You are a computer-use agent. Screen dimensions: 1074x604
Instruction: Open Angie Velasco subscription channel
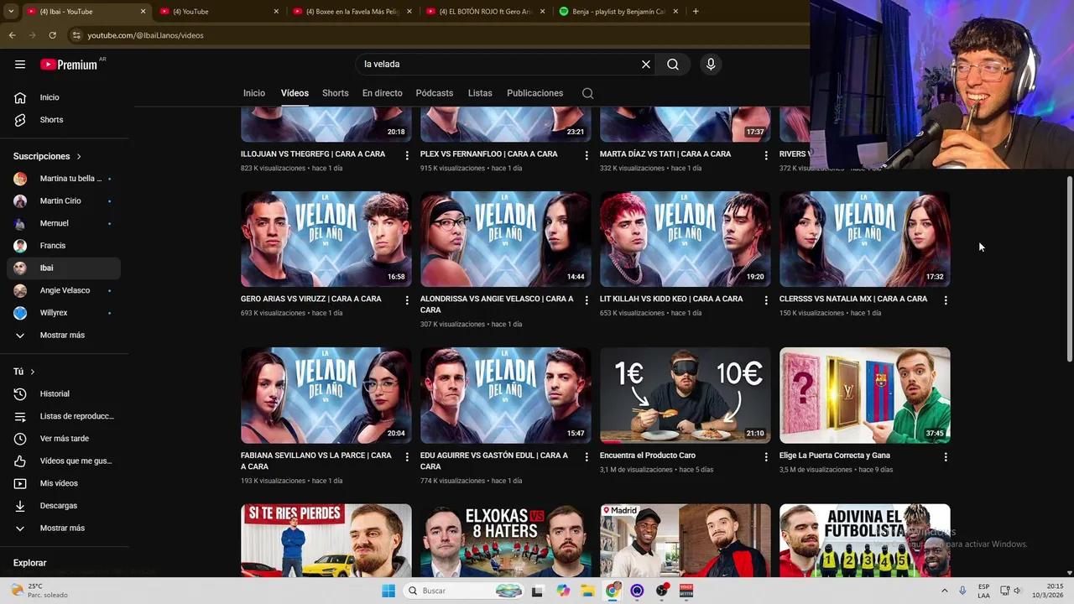(64, 290)
